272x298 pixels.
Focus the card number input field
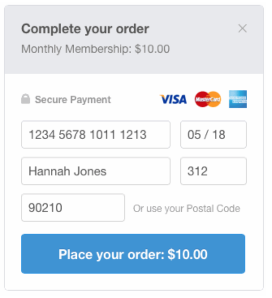(95, 134)
